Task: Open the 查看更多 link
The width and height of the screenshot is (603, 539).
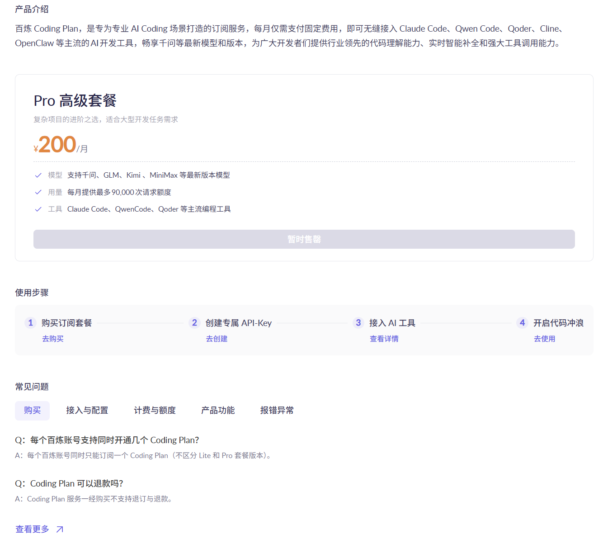Action: pos(32,529)
